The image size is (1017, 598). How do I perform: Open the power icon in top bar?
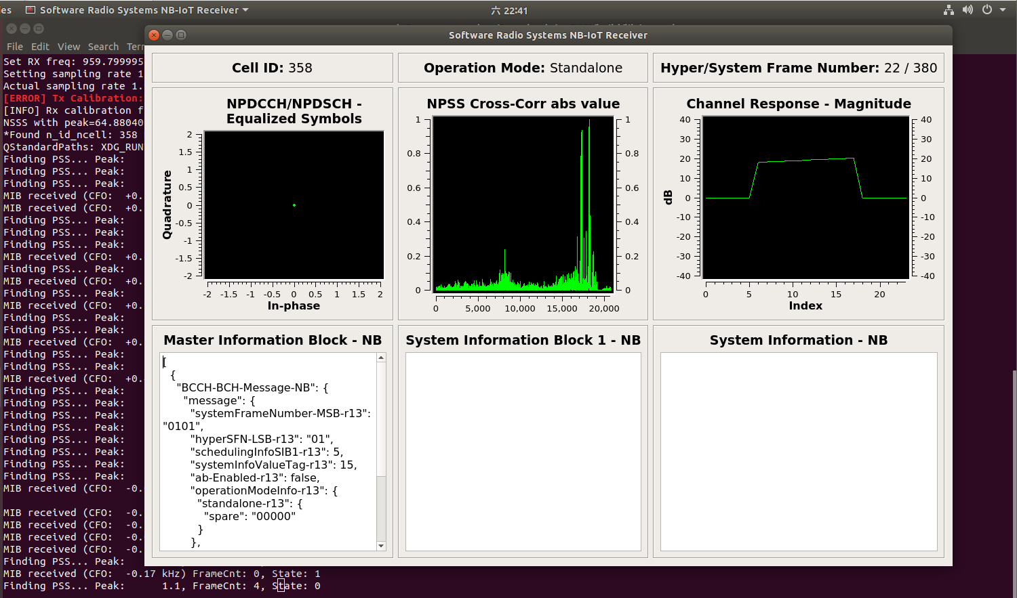987,10
